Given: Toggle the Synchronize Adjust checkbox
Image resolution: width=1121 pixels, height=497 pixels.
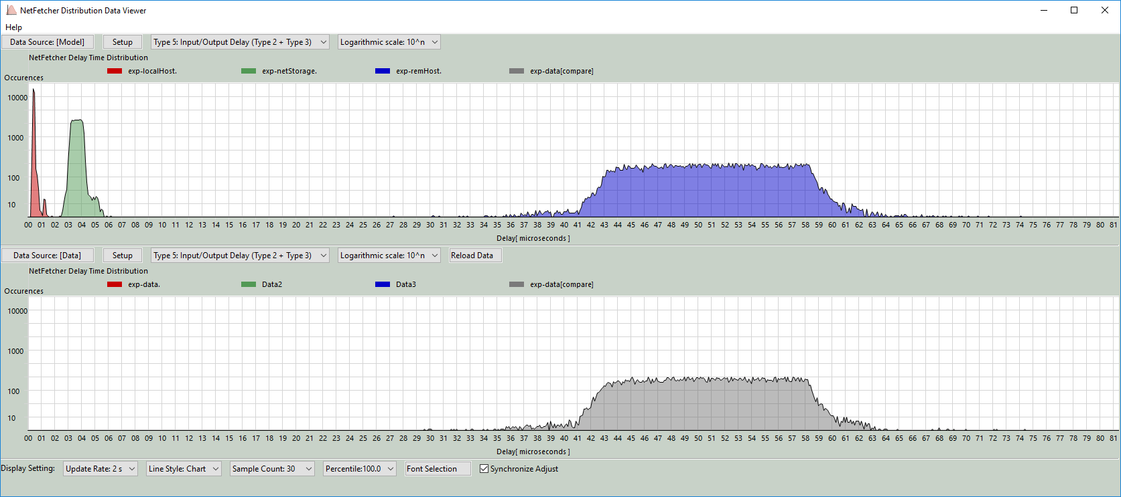Looking at the screenshot, I should 484,469.
